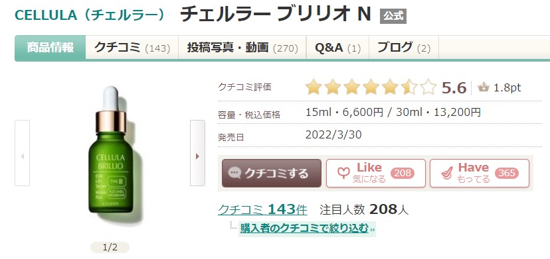Viewport: 550px width, 259px height.
Task: Click the speech bubble icon on クチコミする
Action: tap(234, 174)
